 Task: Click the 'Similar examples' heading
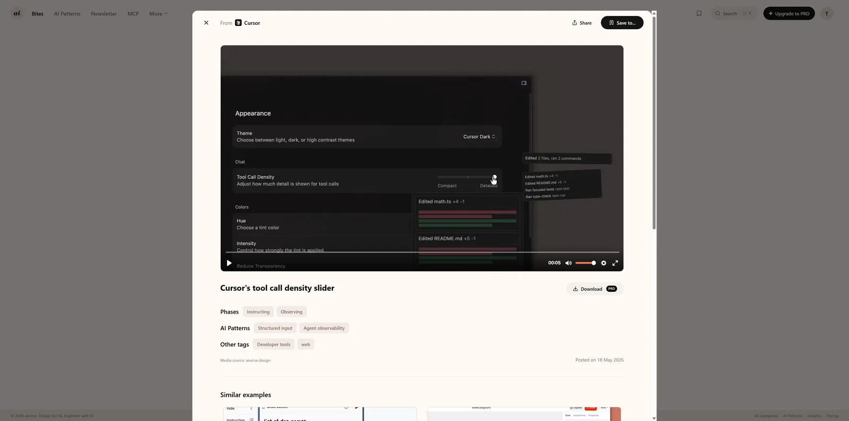[246, 395]
